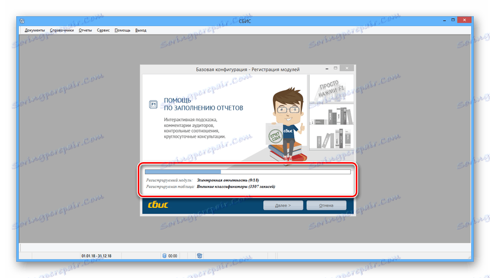Viewport: 490px width, 278px height.
Task: Open the Сервис menu
Action: pos(103,30)
